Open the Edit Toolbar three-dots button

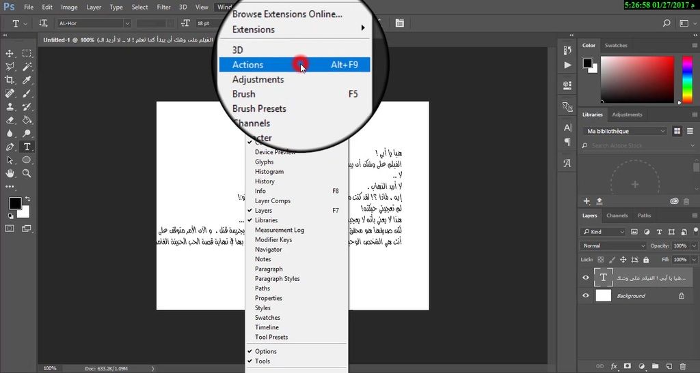[x=10, y=187]
